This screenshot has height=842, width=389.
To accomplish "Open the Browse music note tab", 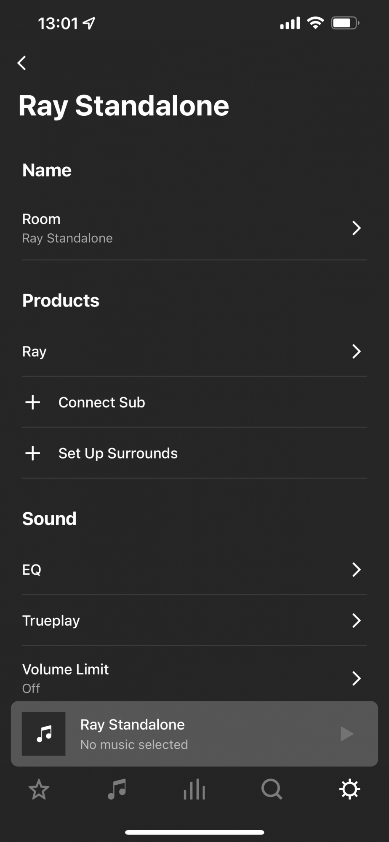I will pos(117,789).
